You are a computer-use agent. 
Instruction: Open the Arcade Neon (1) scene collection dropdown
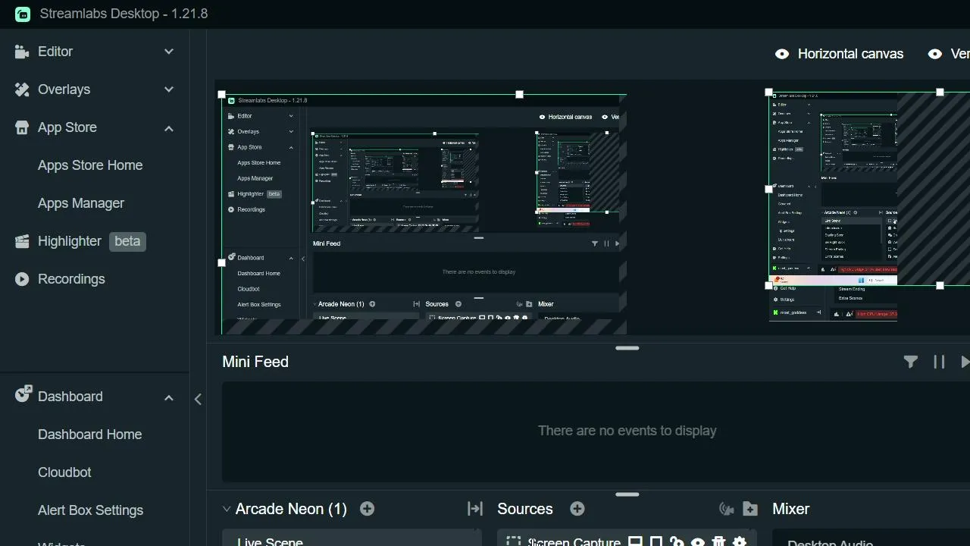(227, 509)
